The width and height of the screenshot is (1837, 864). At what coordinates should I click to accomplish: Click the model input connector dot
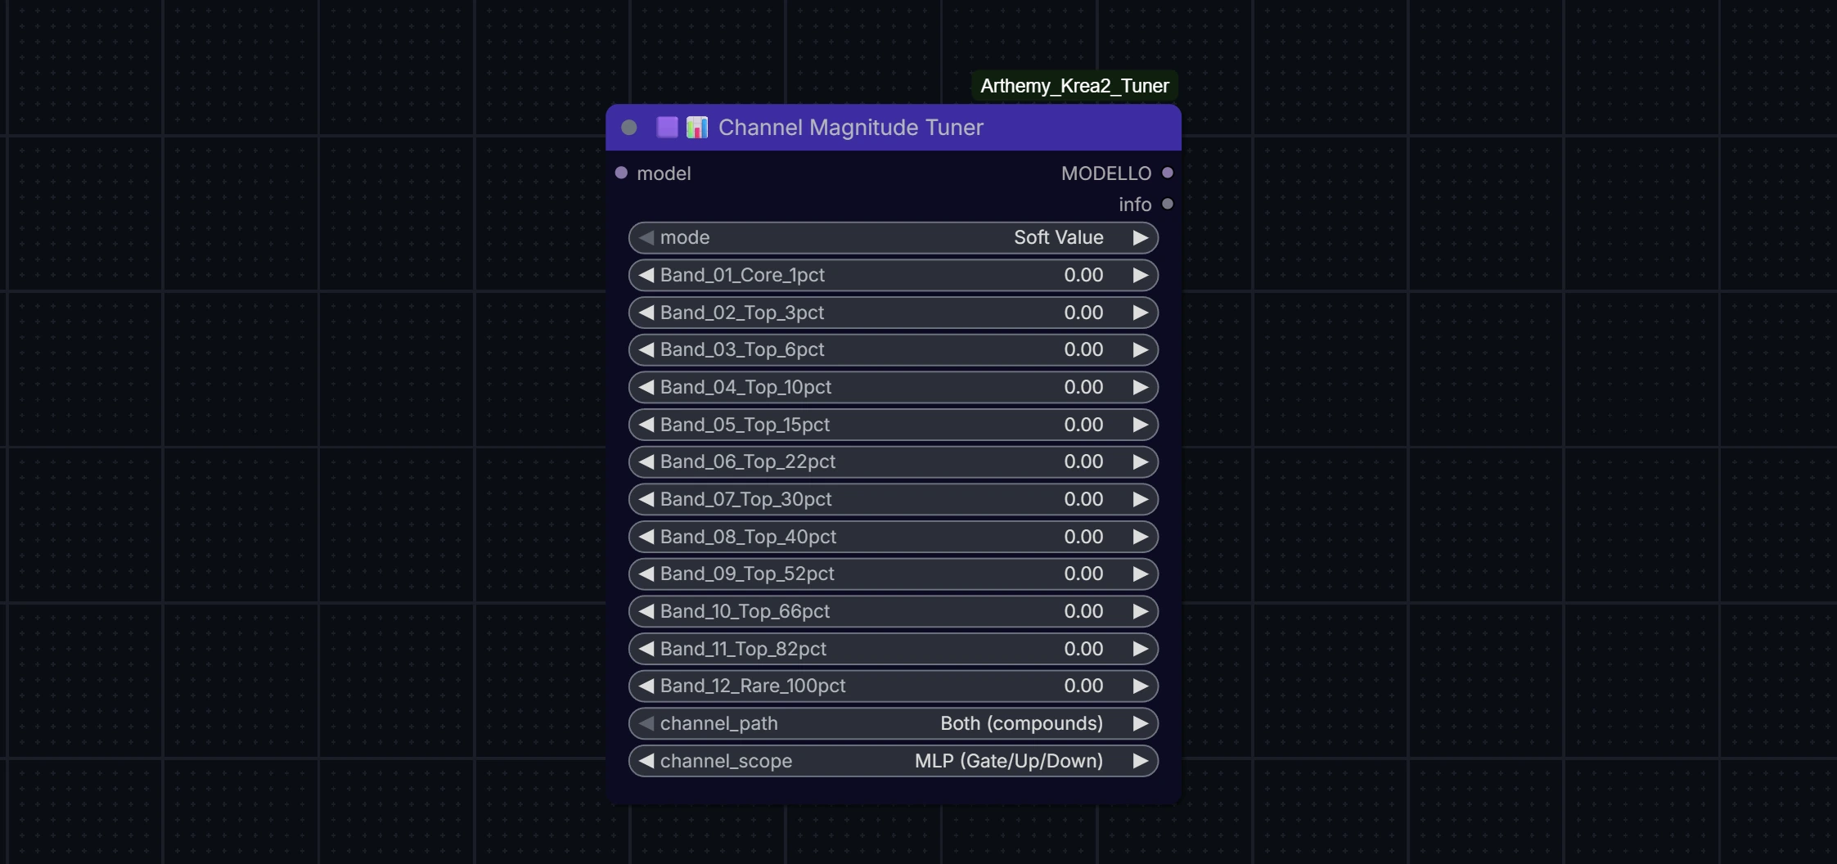pyautogui.click(x=621, y=173)
